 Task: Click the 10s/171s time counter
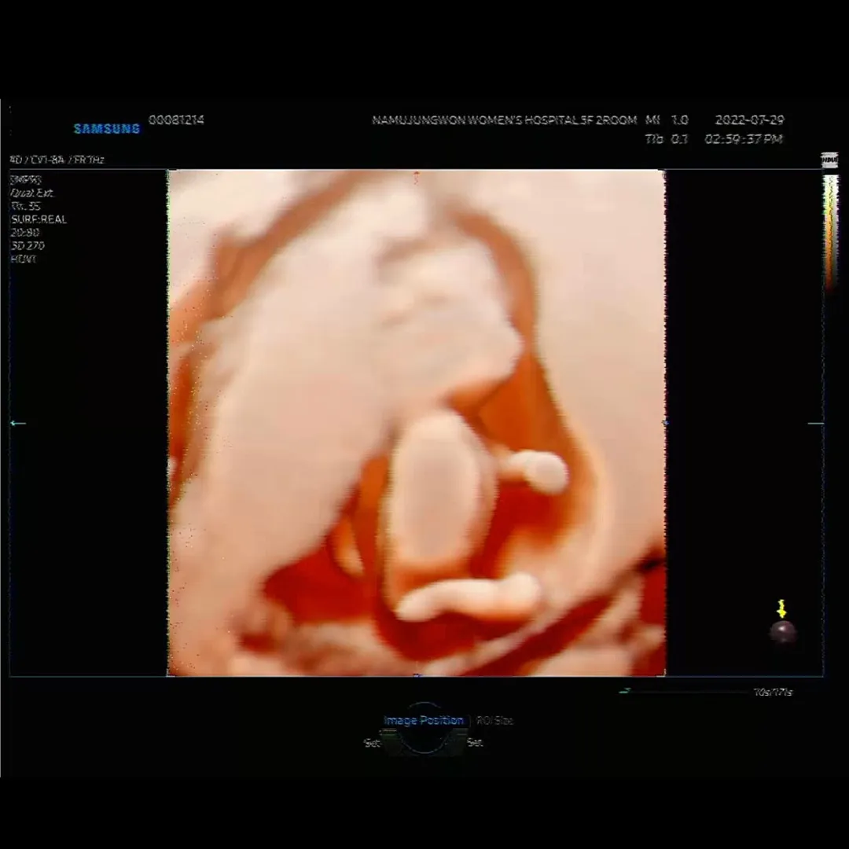(773, 692)
